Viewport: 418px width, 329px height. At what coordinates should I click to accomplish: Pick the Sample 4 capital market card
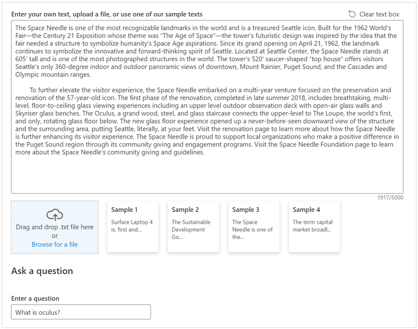(314, 227)
